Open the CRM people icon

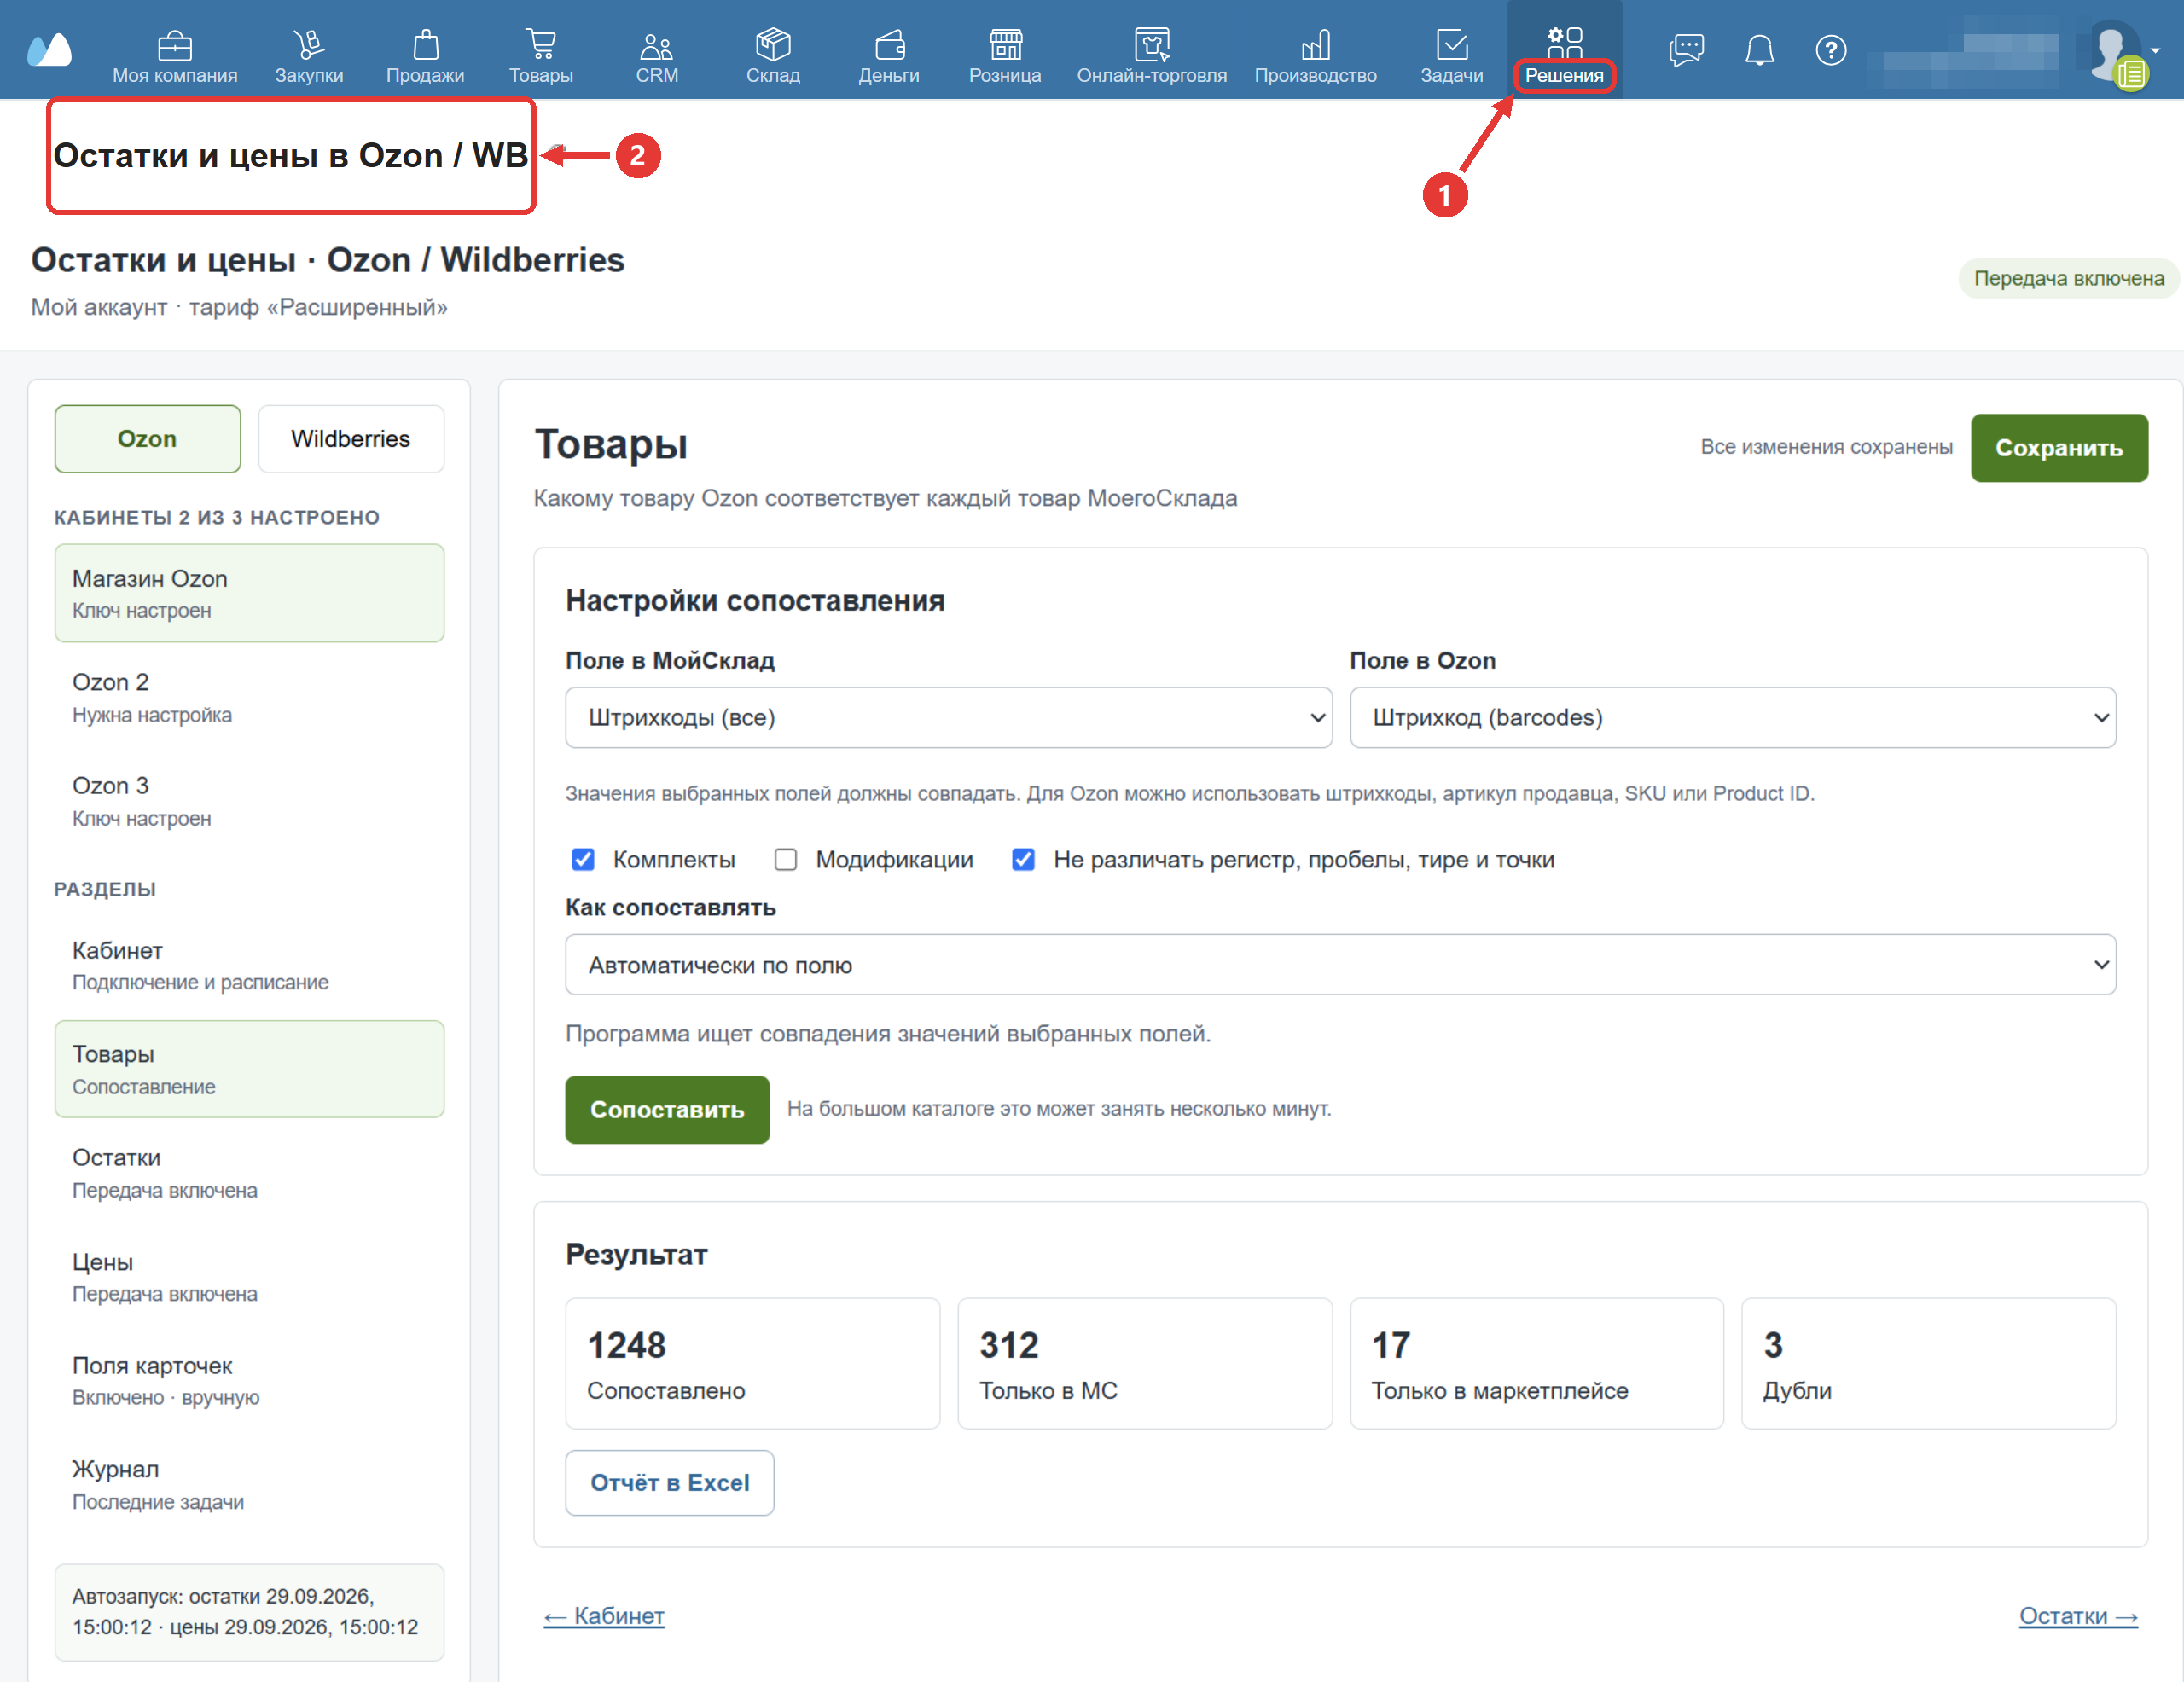[x=657, y=45]
